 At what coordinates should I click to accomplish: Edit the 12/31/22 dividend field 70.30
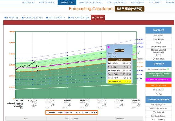(x=83, y=108)
